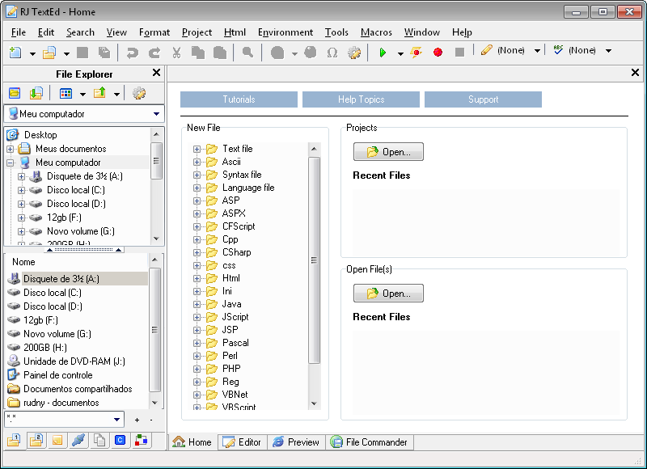This screenshot has height=469, width=647.
Task: Click the colored grid view icon in File Explorer
Action: (66, 94)
